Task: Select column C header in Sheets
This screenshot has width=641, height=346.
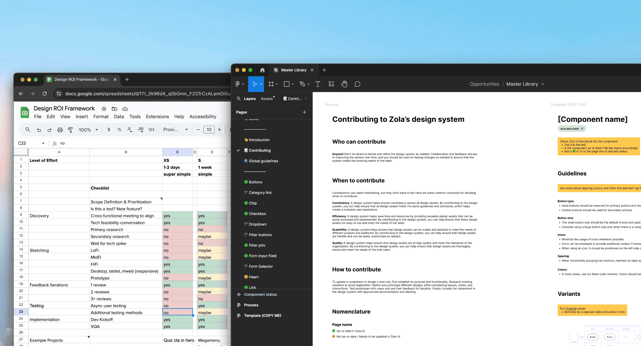Action: [178, 152]
